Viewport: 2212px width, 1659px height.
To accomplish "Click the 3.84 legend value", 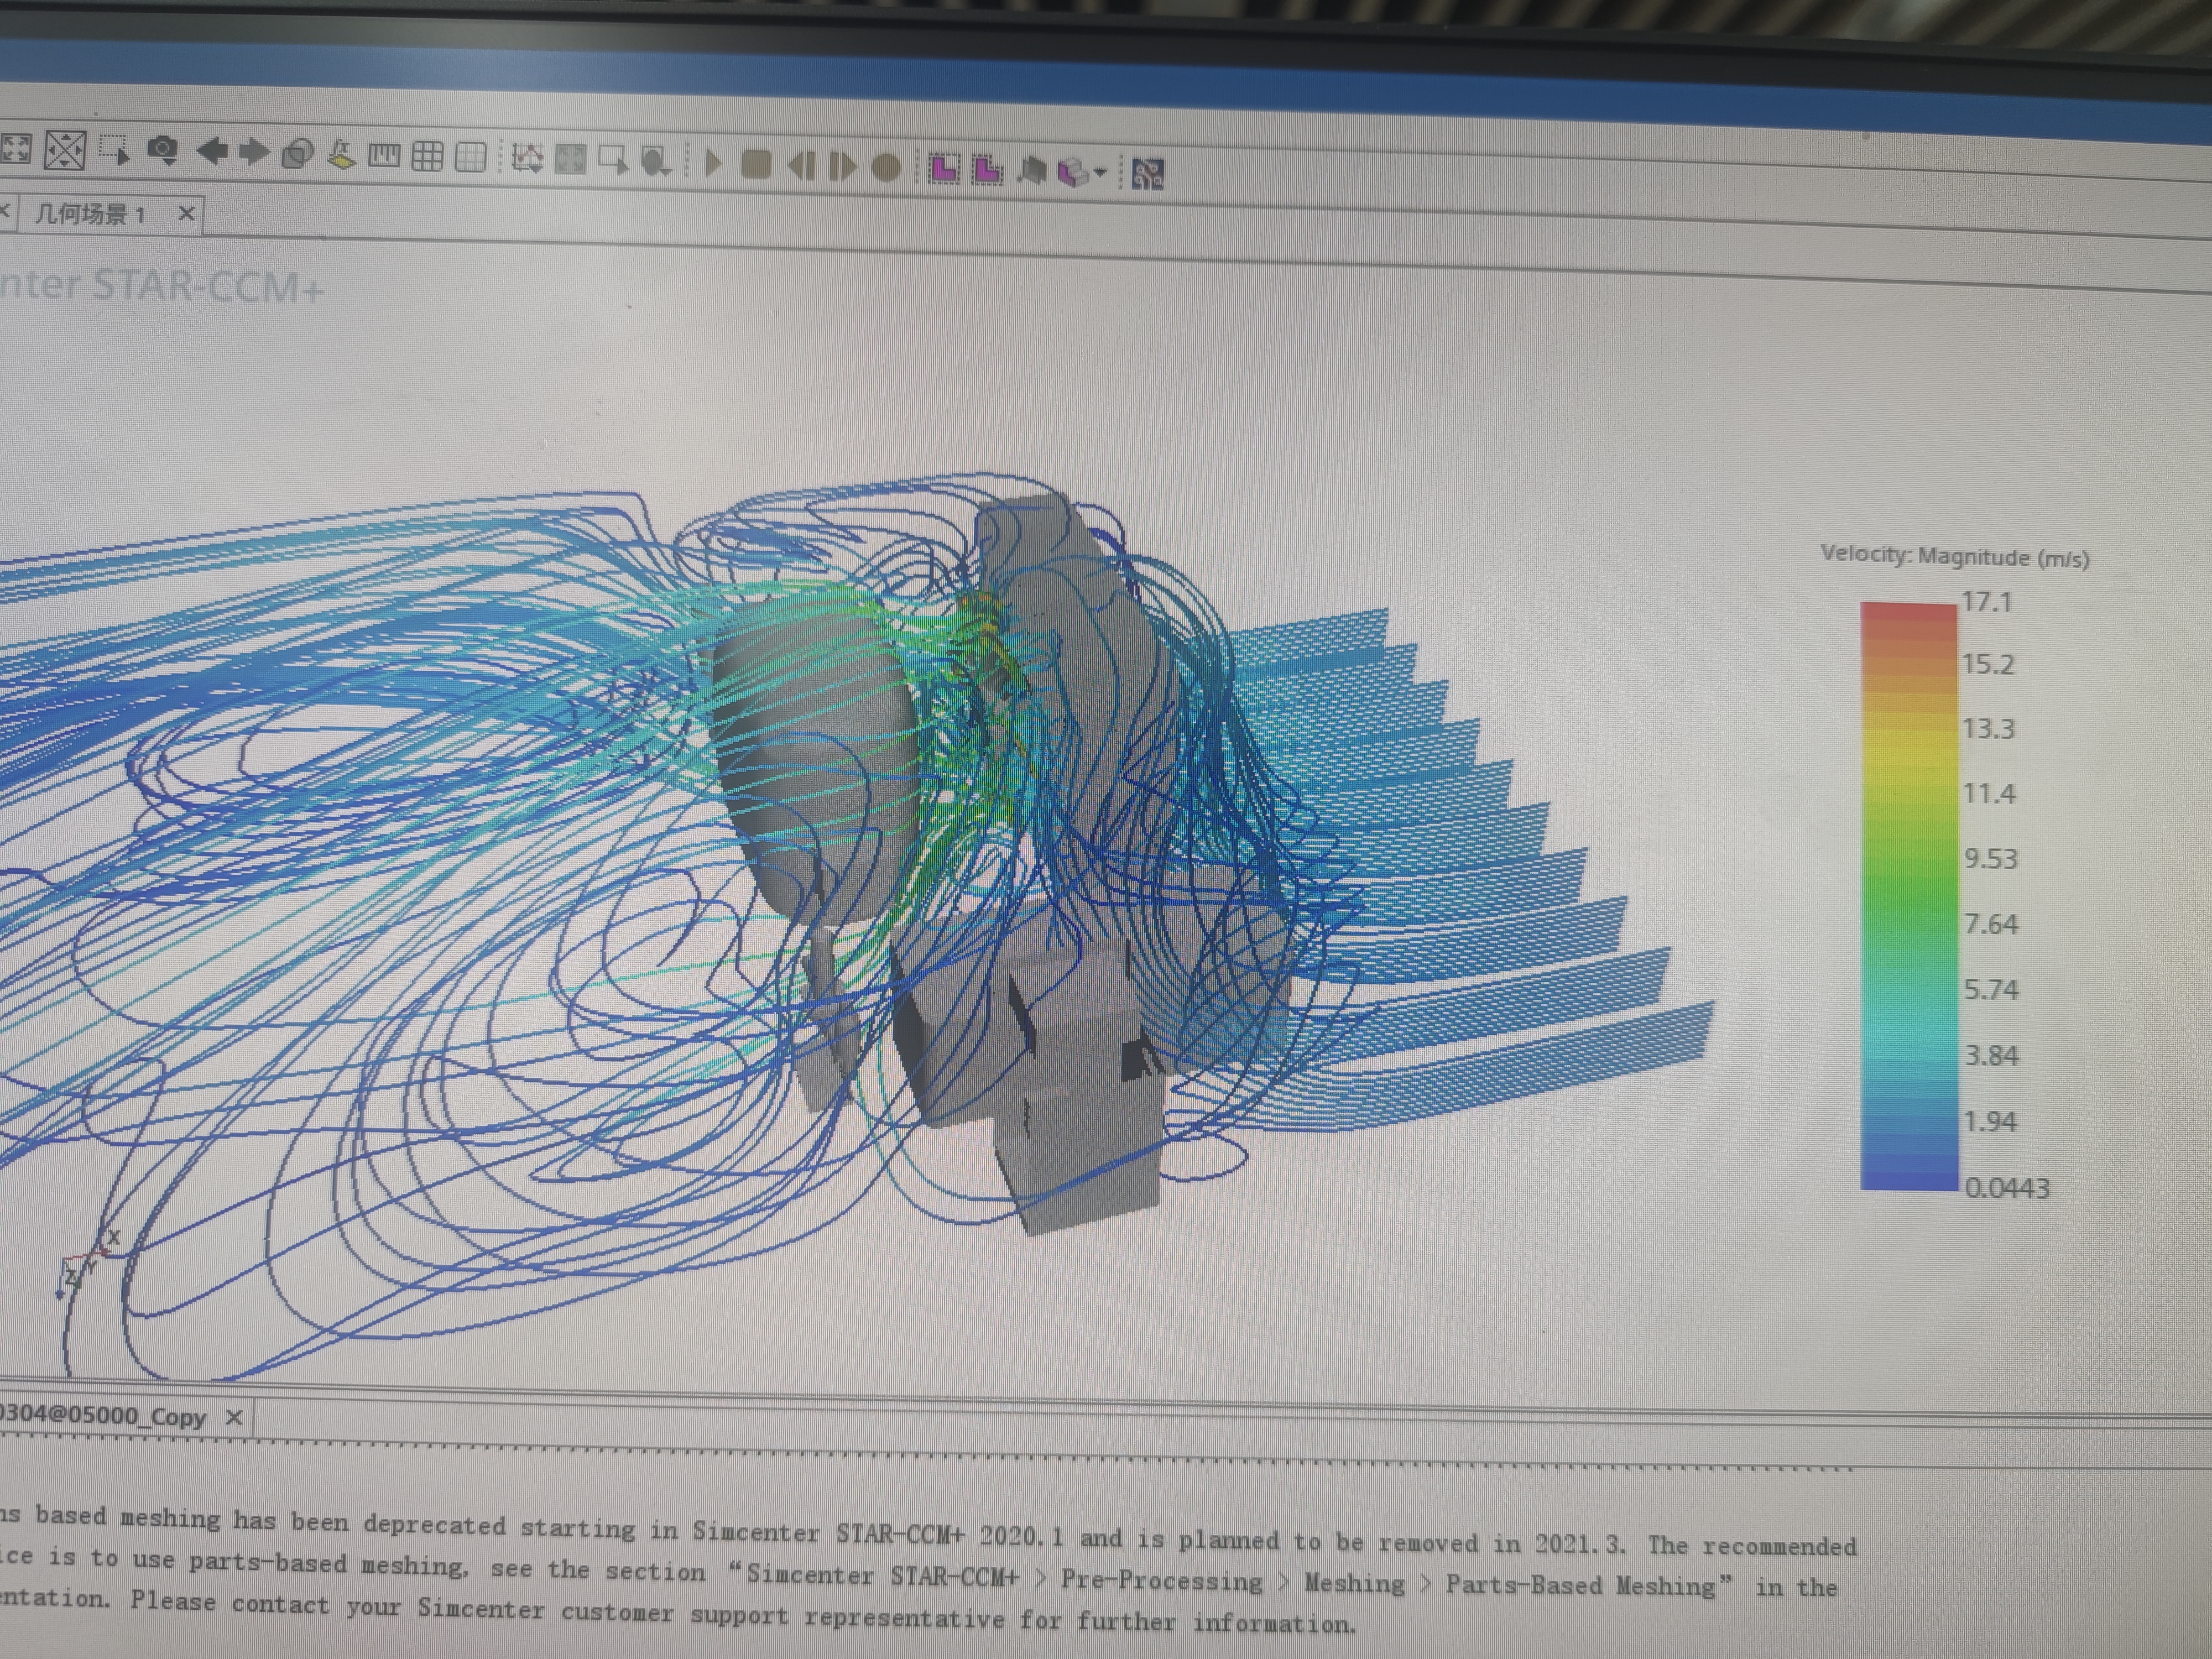I will coord(1991,1056).
